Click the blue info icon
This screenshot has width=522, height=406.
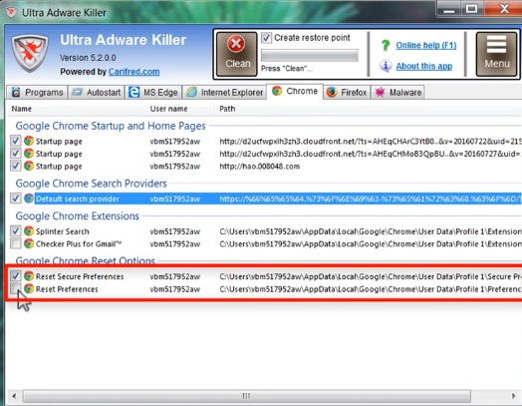(x=386, y=66)
